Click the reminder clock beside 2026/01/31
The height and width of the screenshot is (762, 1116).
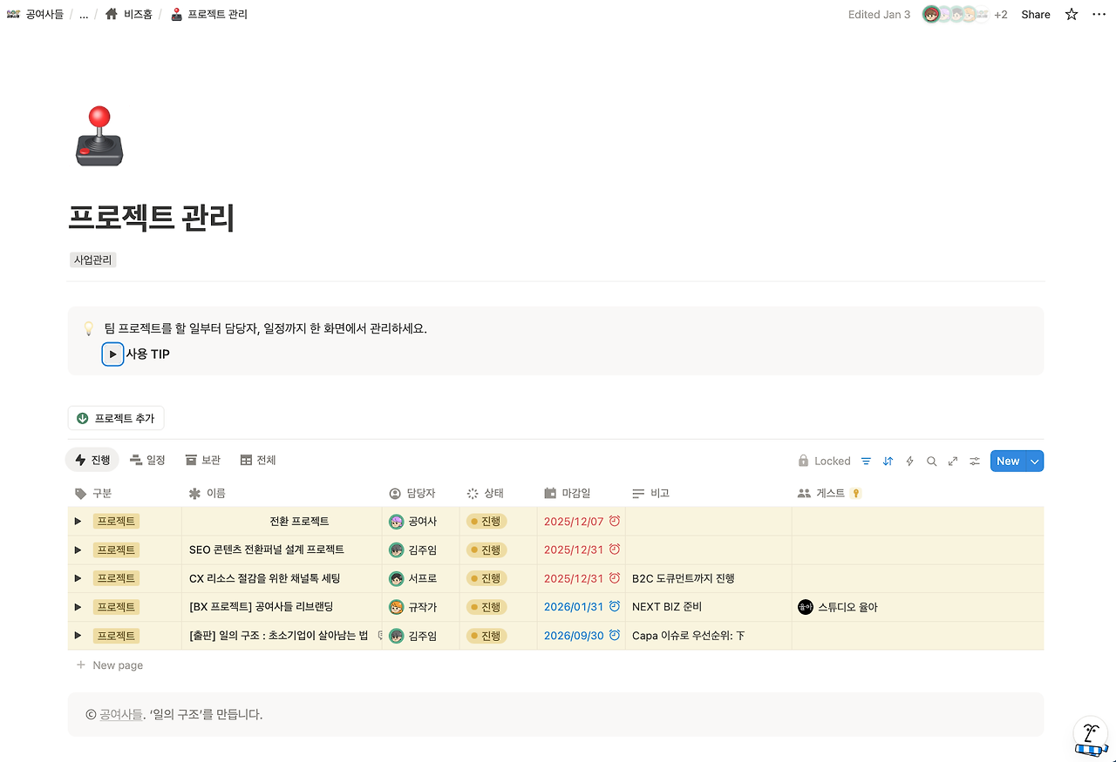pyautogui.click(x=615, y=606)
